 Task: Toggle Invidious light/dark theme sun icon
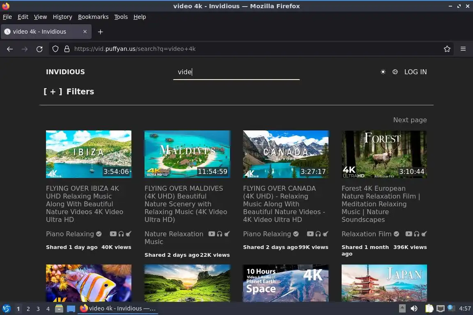point(383,72)
